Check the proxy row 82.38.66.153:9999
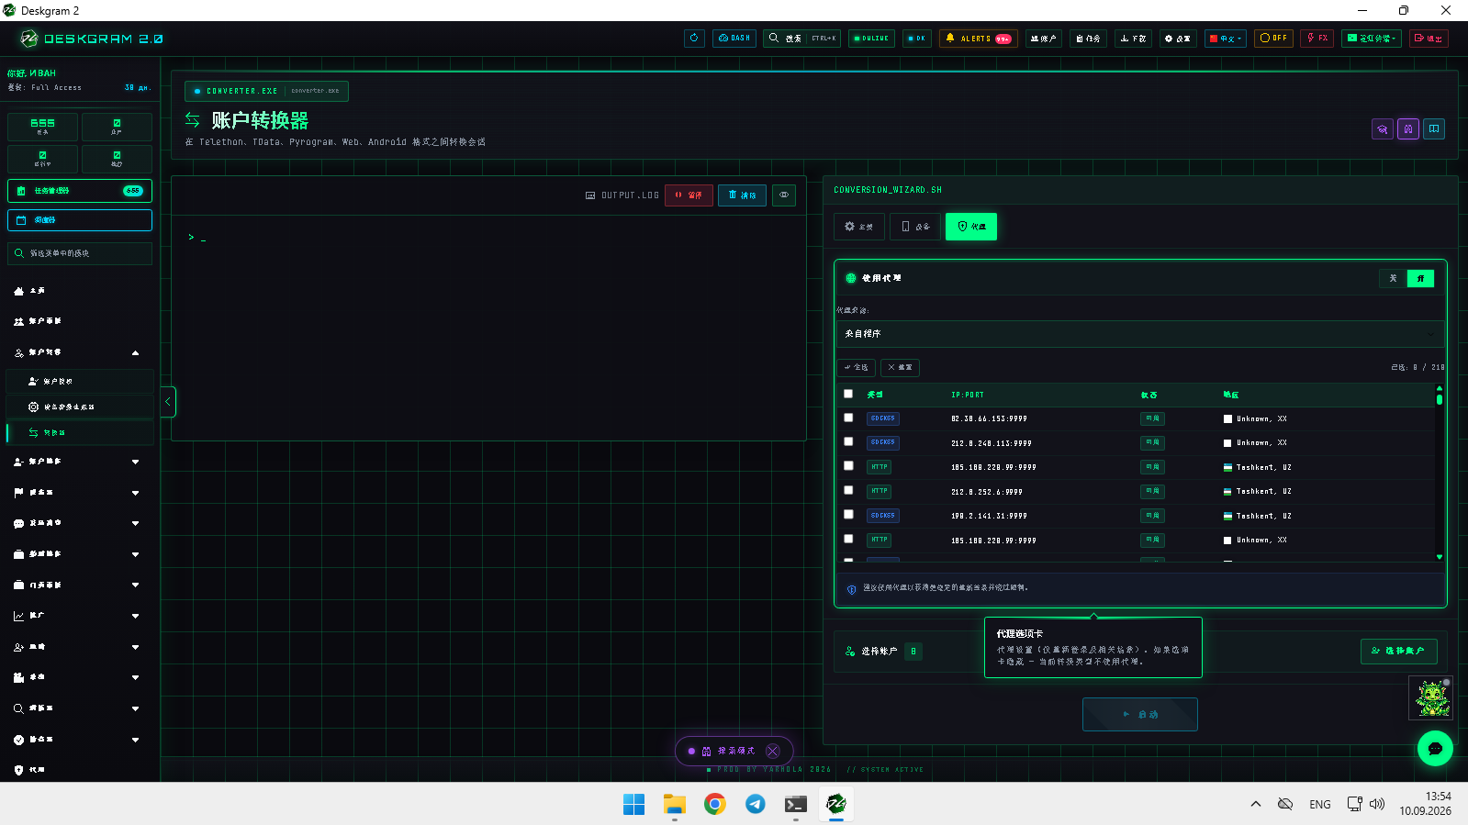This screenshot has width=1468, height=825. tap(848, 418)
